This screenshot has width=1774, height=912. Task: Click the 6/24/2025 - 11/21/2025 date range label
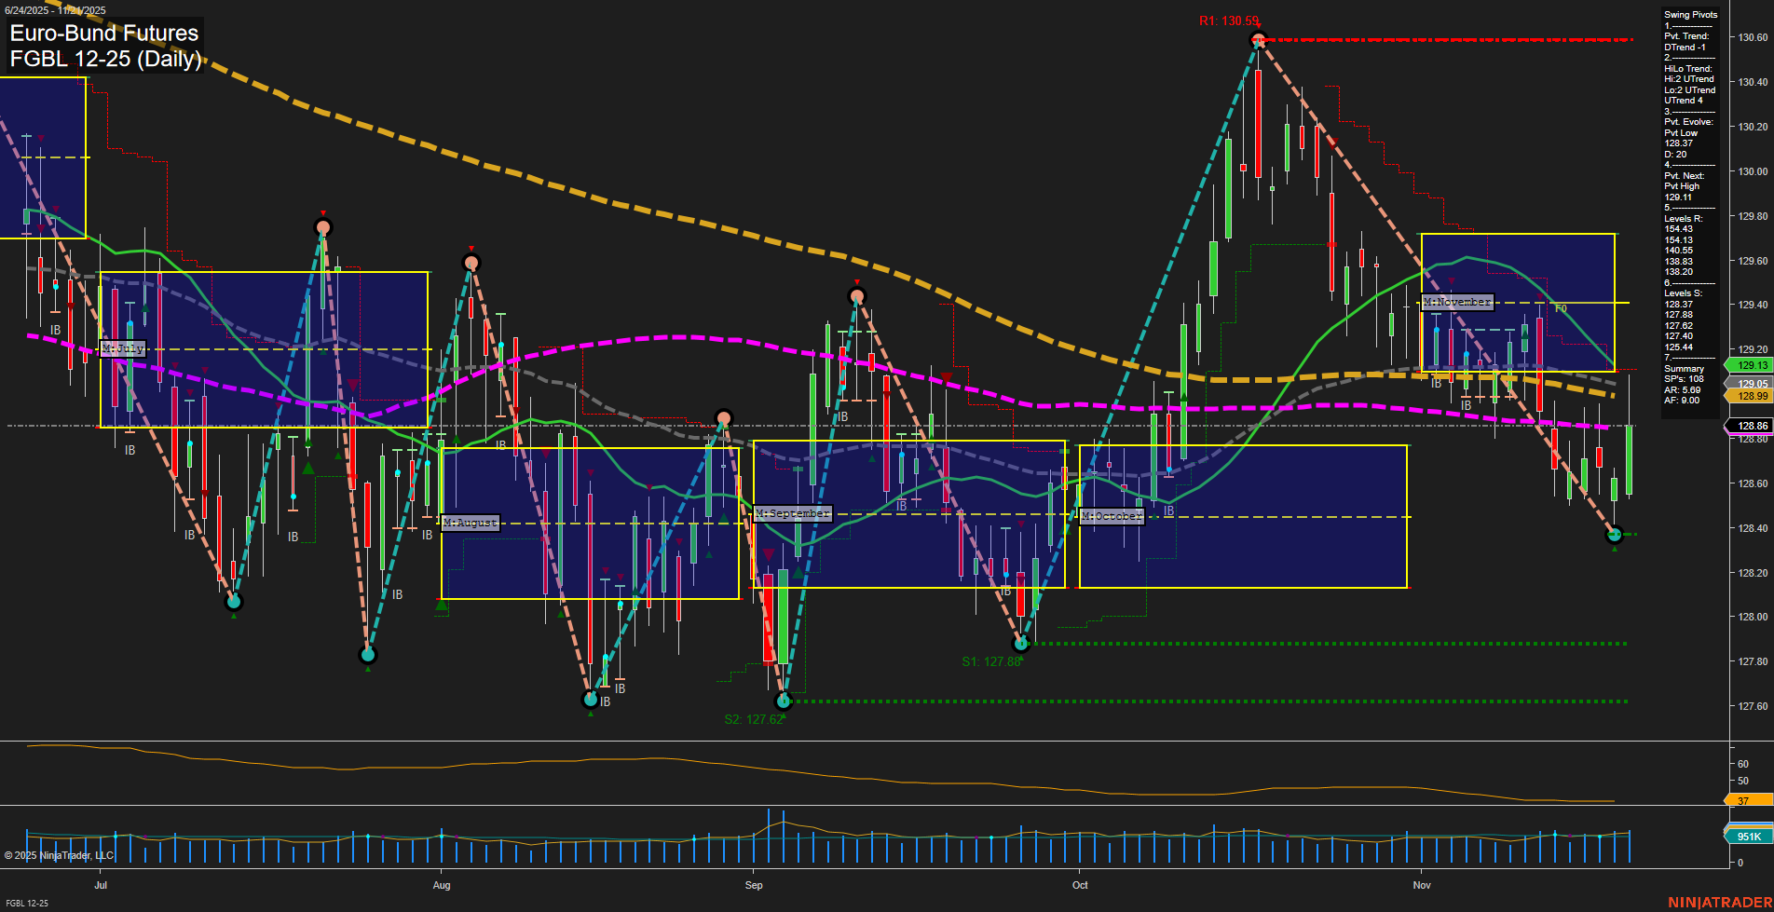[x=55, y=9]
